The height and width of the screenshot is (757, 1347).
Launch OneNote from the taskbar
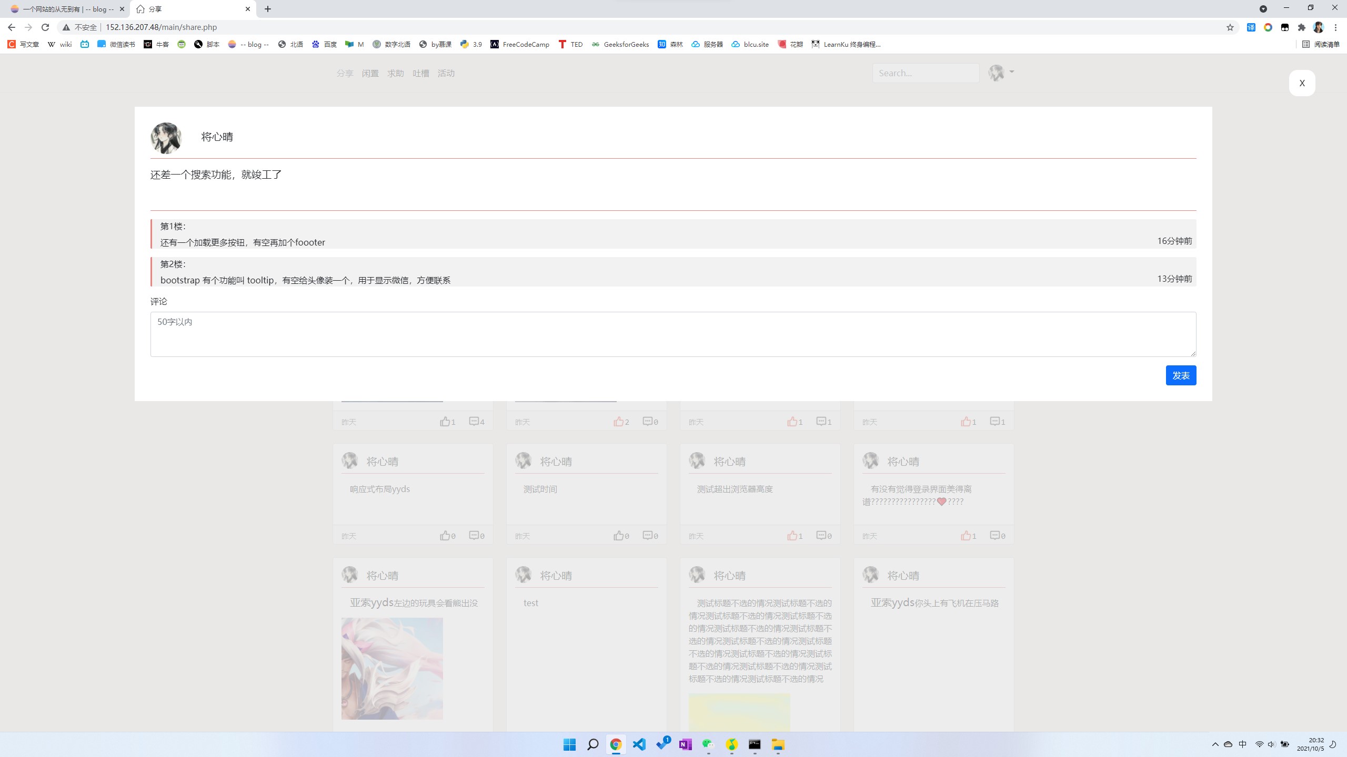point(685,744)
